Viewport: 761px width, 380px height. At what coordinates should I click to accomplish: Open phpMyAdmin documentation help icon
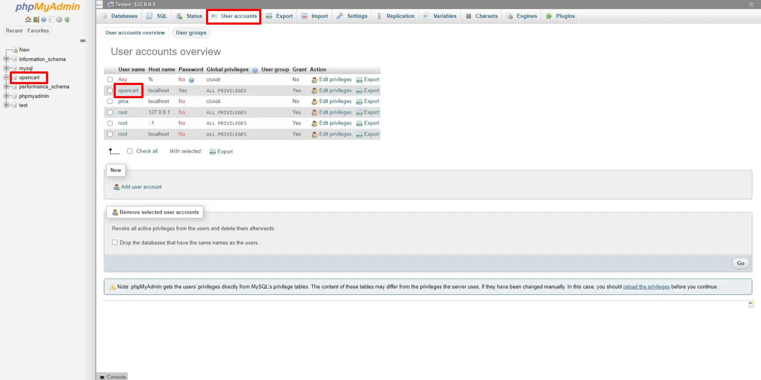[x=43, y=20]
